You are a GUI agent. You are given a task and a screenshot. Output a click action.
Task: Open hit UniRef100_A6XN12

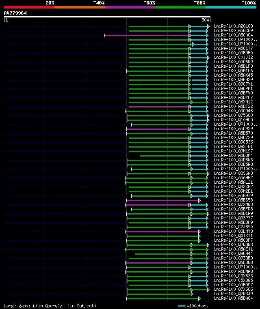[233, 102]
